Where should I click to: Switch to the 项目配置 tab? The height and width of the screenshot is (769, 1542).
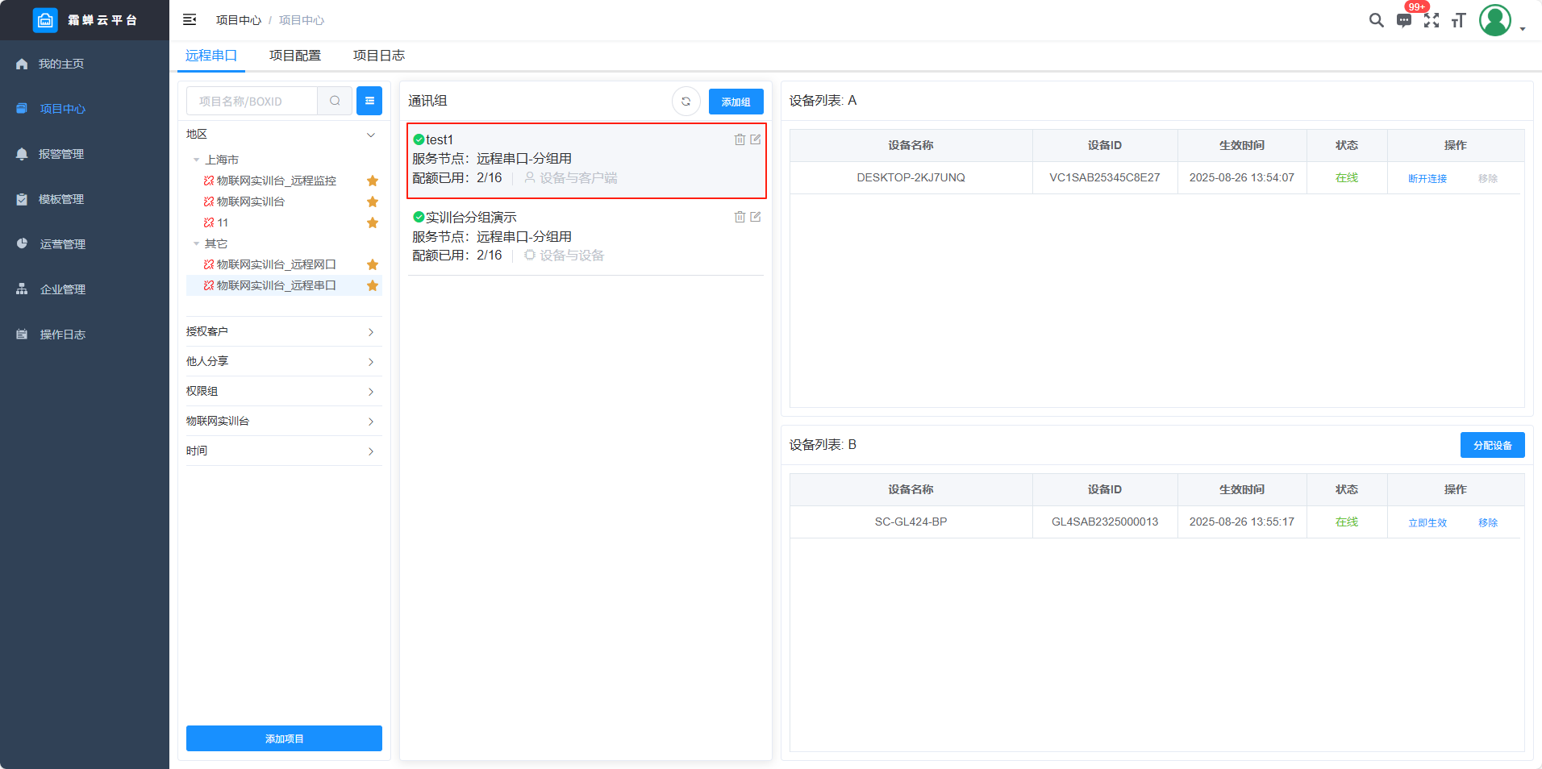click(294, 56)
